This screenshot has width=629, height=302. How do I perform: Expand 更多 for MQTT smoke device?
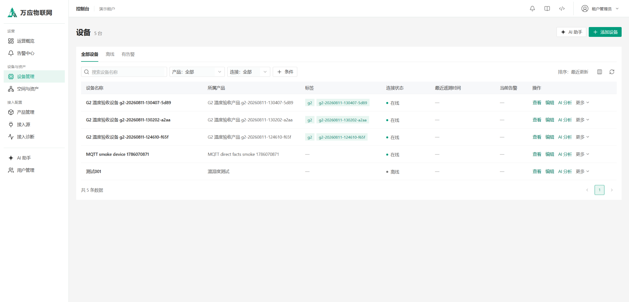(x=582, y=154)
